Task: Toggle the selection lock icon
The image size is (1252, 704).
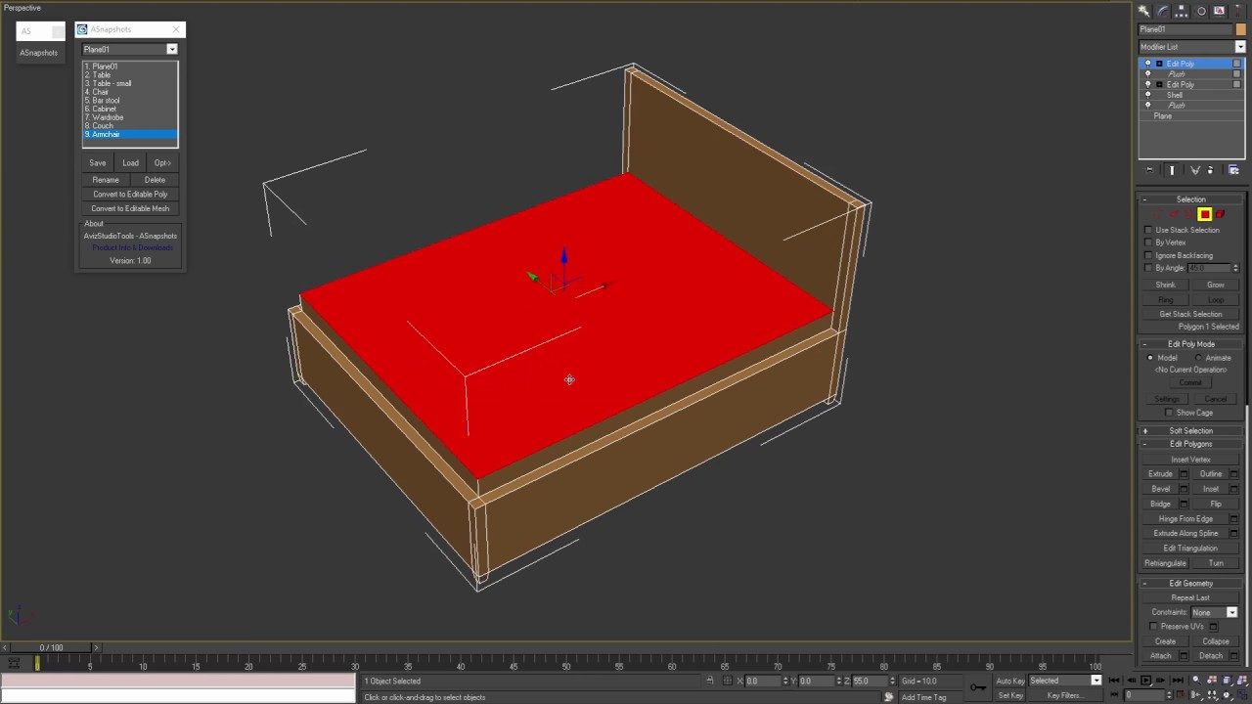Action: tap(710, 681)
